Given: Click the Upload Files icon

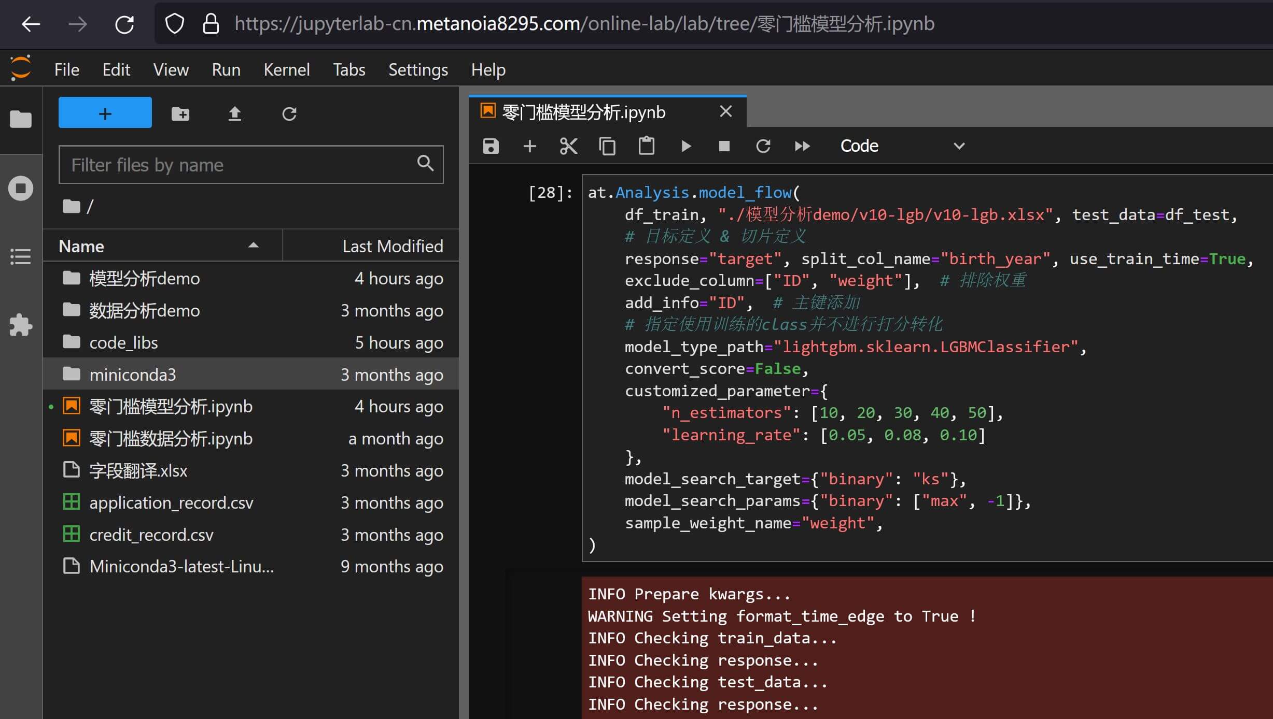Looking at the screenshot, I should tap(235, 113).
